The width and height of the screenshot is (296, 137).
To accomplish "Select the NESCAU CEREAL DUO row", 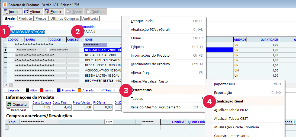I will tap(103, 66).
